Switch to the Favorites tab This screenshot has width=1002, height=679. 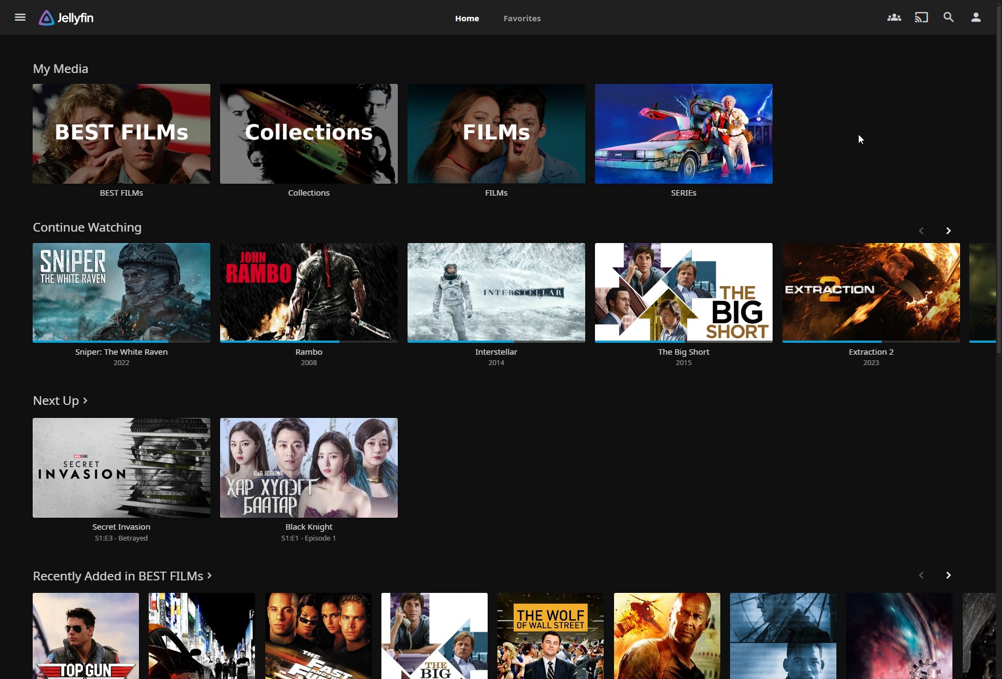point(522,18)
